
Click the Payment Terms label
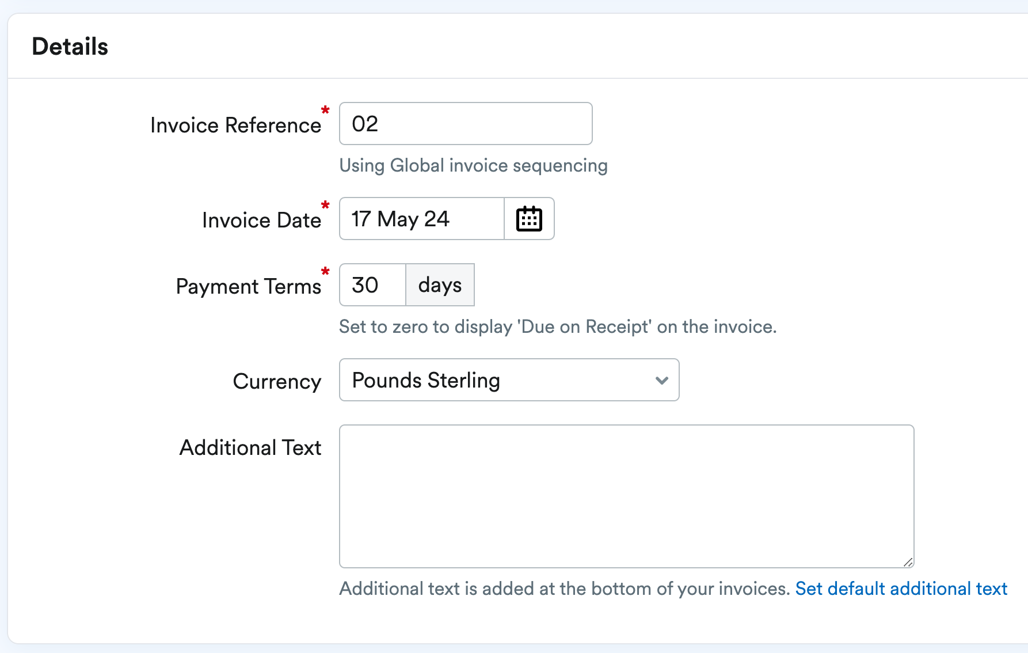pyautogui.click(x=248, y=286)
